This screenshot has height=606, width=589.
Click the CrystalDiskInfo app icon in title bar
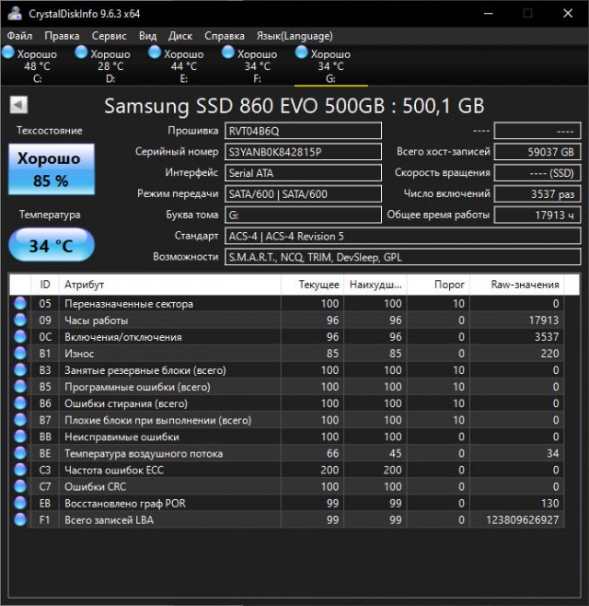point(14,13)
